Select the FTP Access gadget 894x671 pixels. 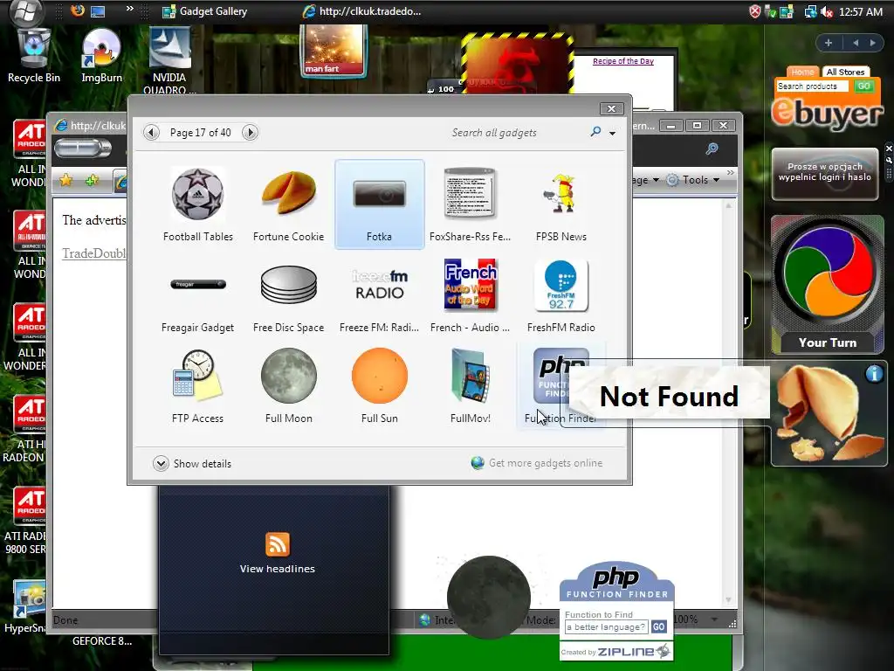point(198,386)
